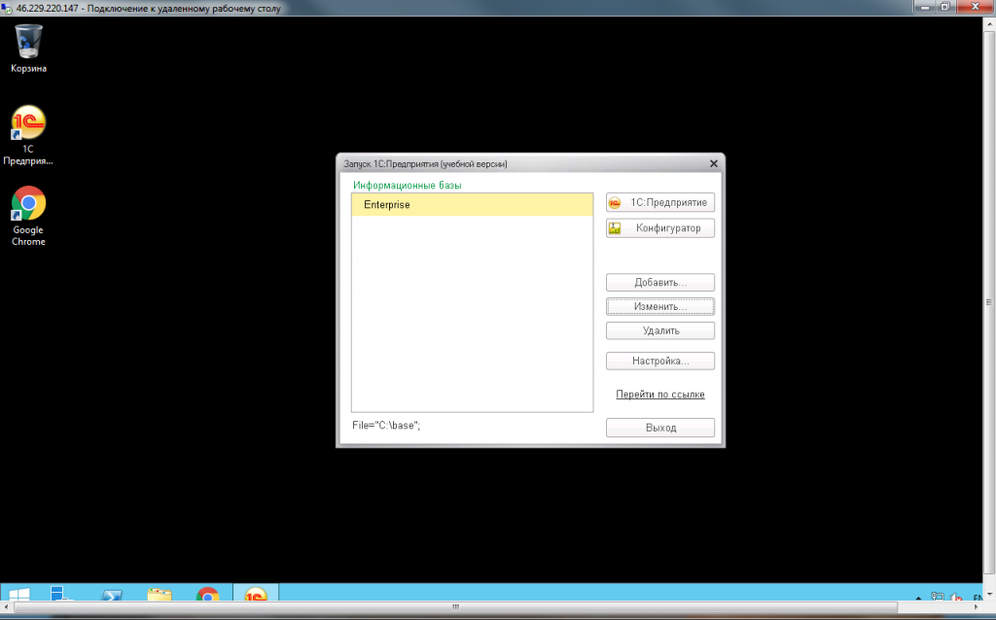
Task: Restore down the remote desktop window
Action: [x=945, y=7]
